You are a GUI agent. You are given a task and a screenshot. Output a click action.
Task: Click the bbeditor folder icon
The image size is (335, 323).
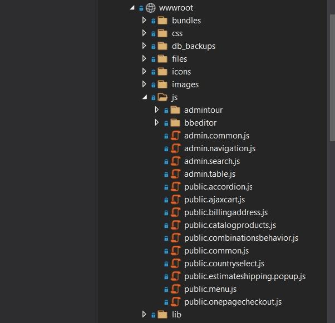tap(175, 123)
